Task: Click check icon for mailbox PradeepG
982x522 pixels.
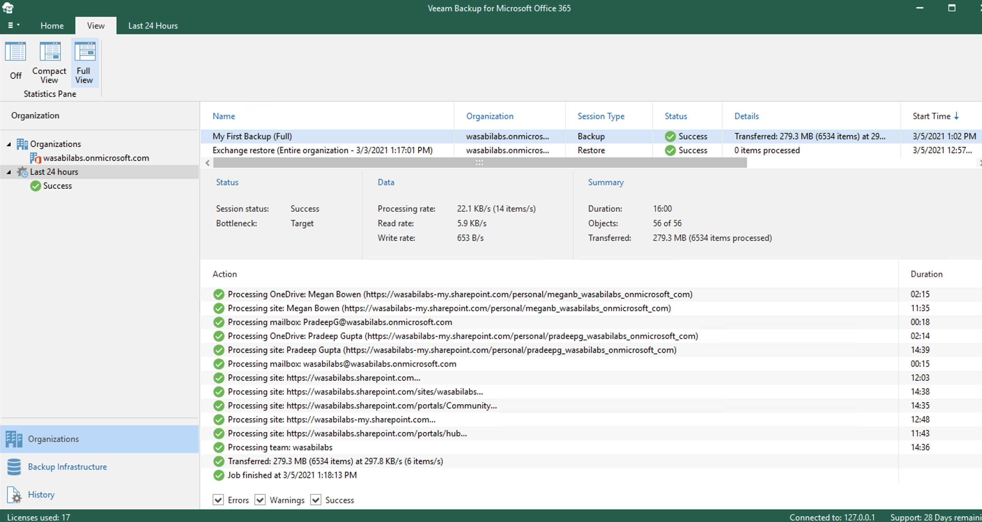Action: click(x=218, y=322)
